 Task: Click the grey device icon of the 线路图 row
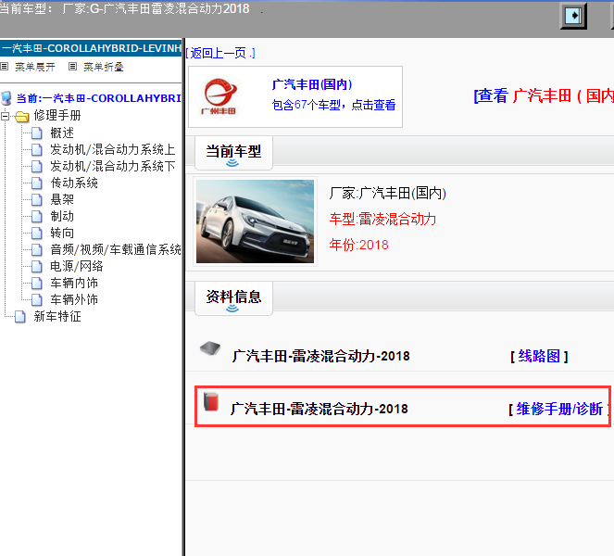[210, 347]
